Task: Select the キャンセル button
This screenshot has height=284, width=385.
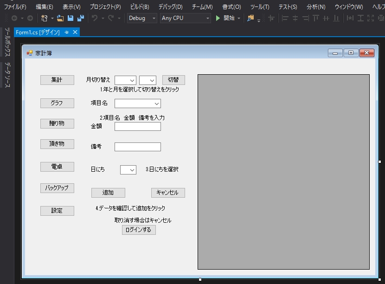Action: [x=168, y=193]
